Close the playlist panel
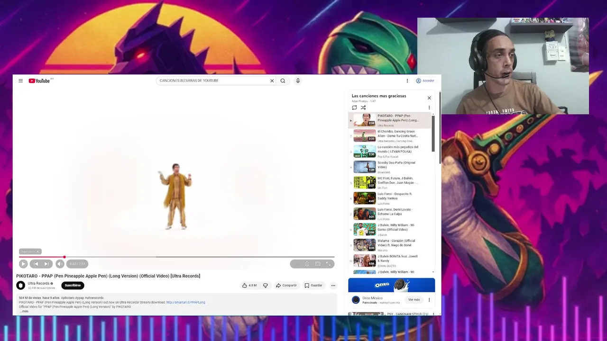Viewport: 607px width, 341px height. click(429, 98)
